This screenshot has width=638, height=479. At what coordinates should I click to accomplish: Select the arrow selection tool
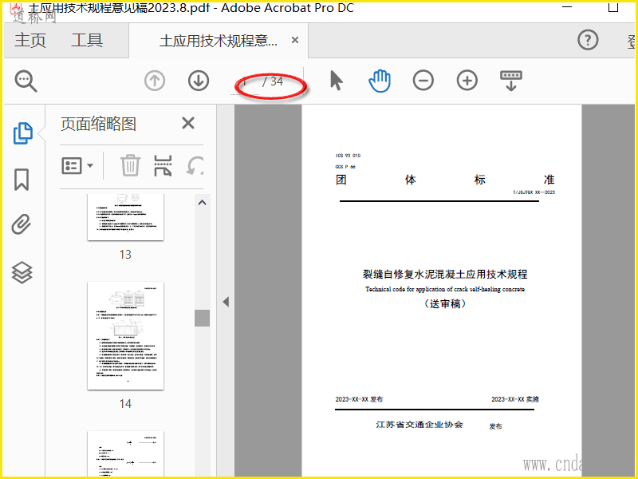tap(336, 81)
